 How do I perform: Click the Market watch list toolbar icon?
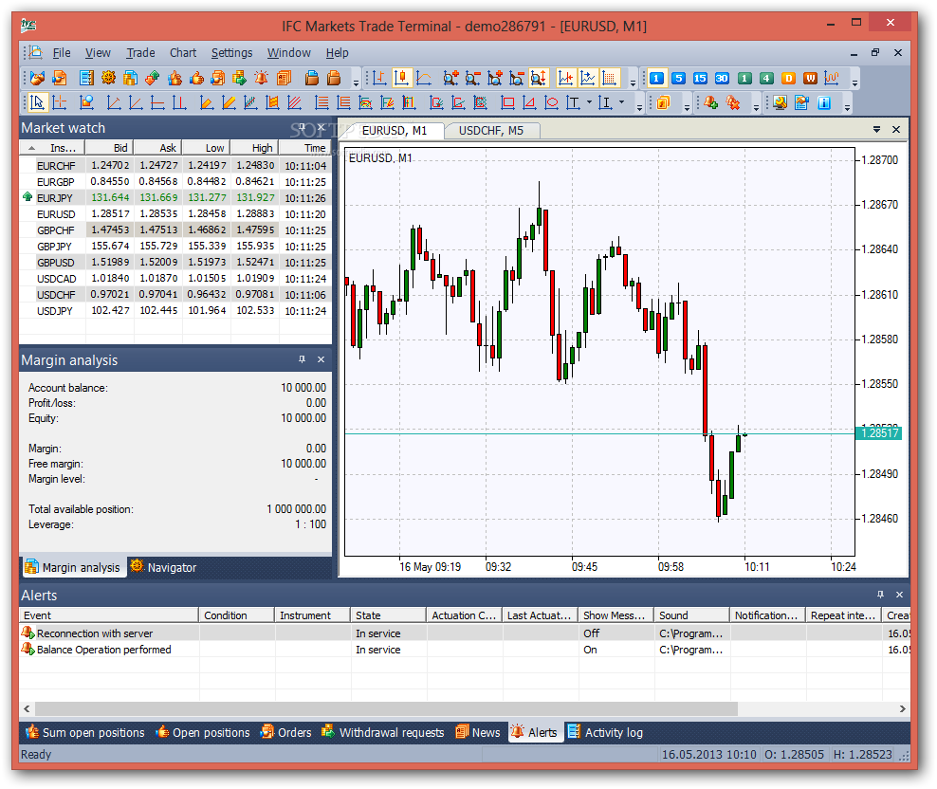(x=86, y=79)
